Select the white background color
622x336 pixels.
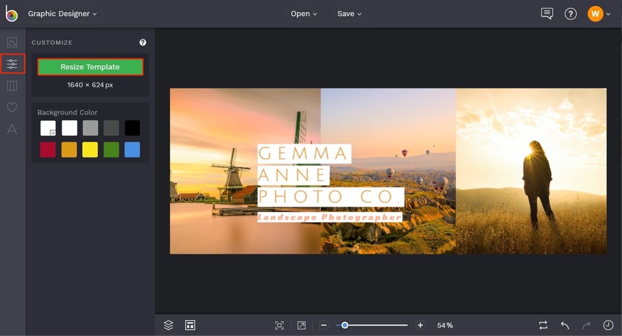click(69, 128)
